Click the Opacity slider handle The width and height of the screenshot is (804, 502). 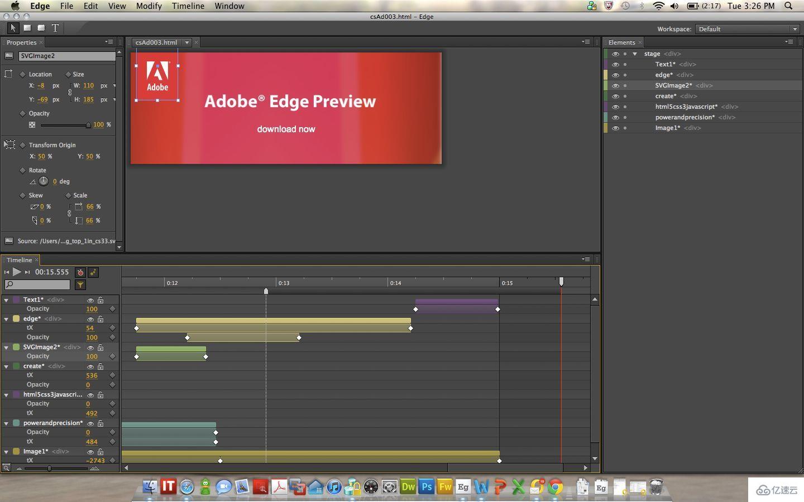click(x=88, y=125)
